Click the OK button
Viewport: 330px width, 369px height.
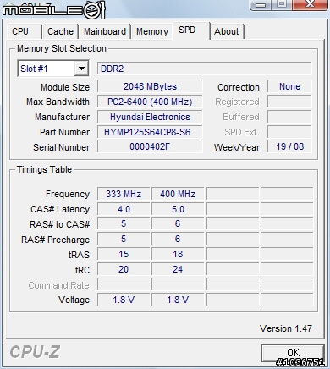coord(293,353)
